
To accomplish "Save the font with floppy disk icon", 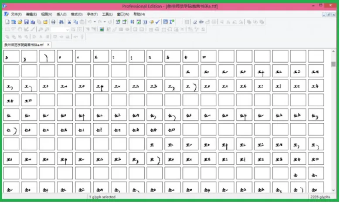I will [x=27, y=22].
